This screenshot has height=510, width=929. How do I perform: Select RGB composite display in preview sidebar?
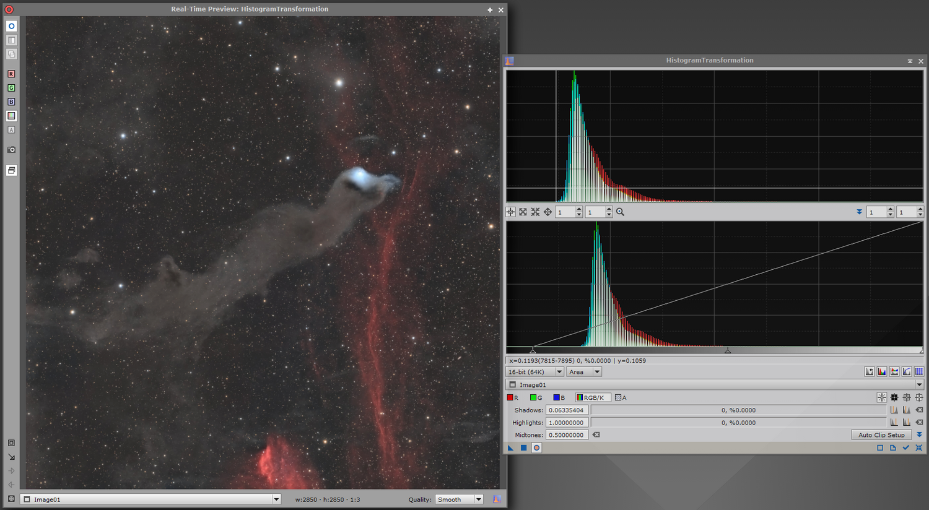(11, 116)
